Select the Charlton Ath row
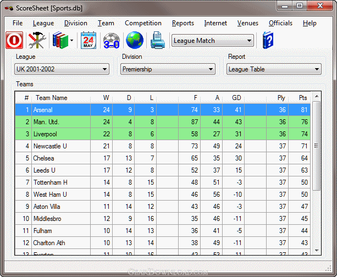 tap(163, 243)
